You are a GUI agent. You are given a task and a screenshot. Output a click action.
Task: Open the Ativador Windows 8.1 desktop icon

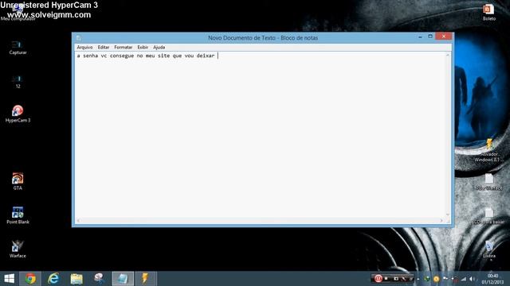point(488,150)
